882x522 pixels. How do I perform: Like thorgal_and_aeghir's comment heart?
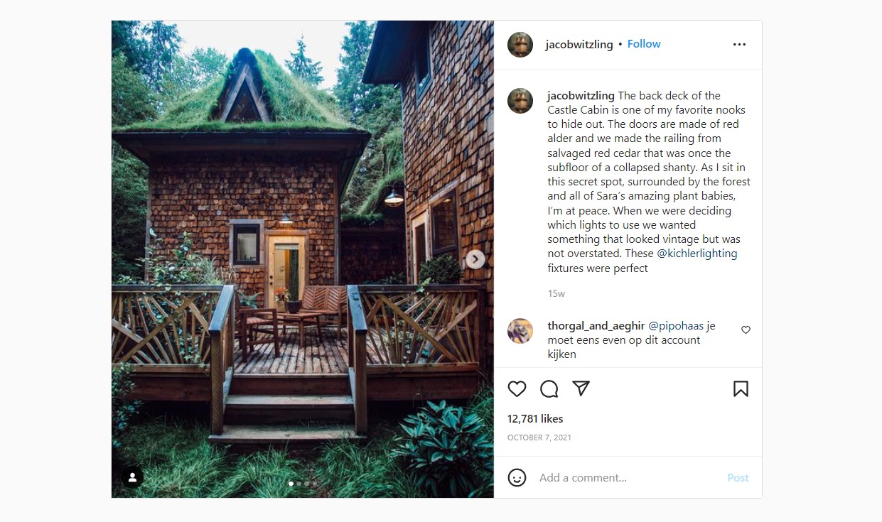(746, 330)
